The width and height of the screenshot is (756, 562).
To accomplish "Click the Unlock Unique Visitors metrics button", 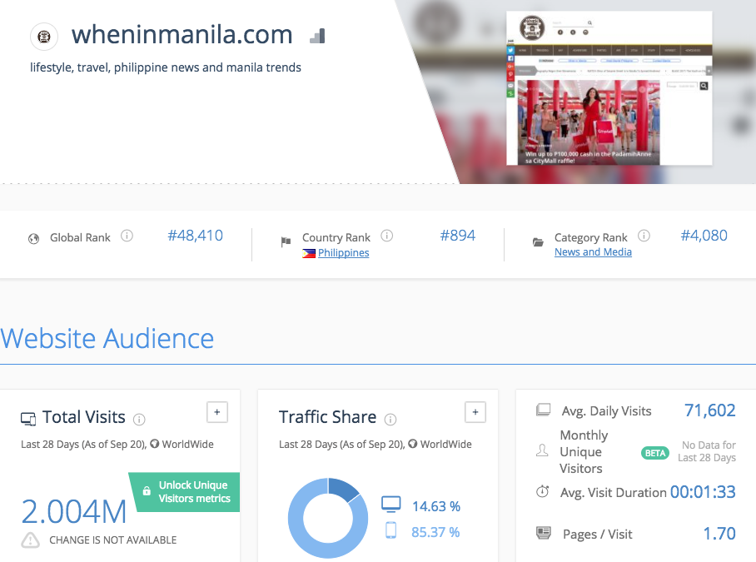I will (x=185, y=492).
